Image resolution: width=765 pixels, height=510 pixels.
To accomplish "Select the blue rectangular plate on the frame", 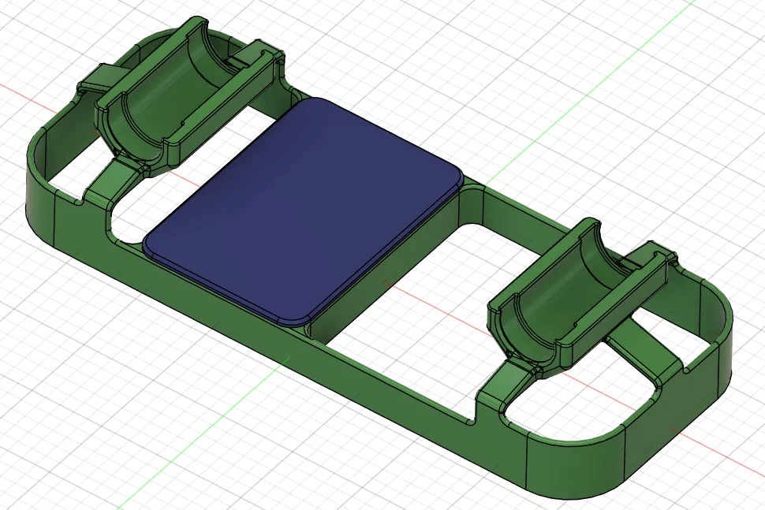I will (303, 210).
